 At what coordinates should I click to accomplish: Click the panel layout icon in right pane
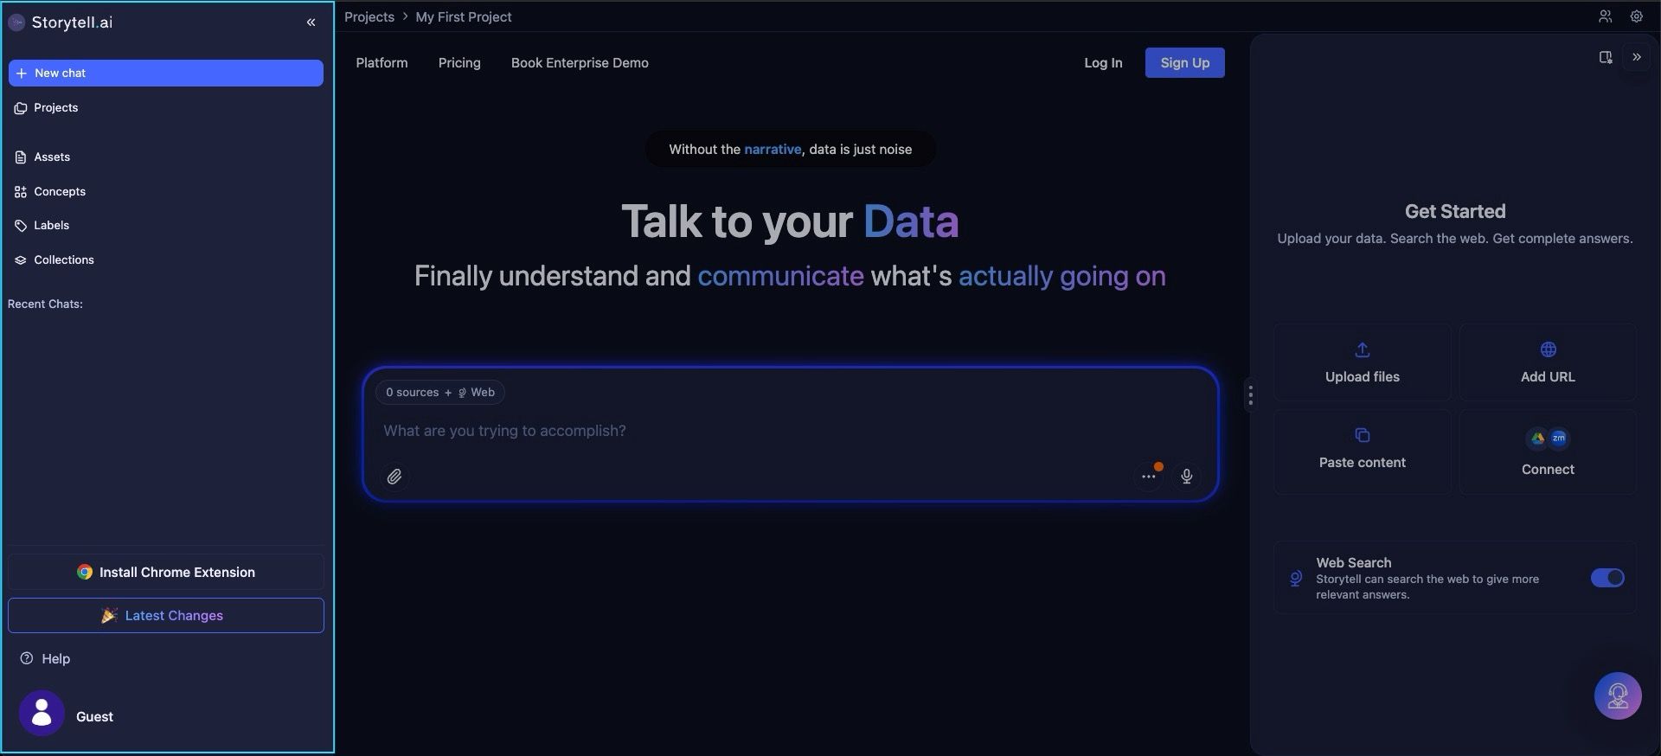1605,57
